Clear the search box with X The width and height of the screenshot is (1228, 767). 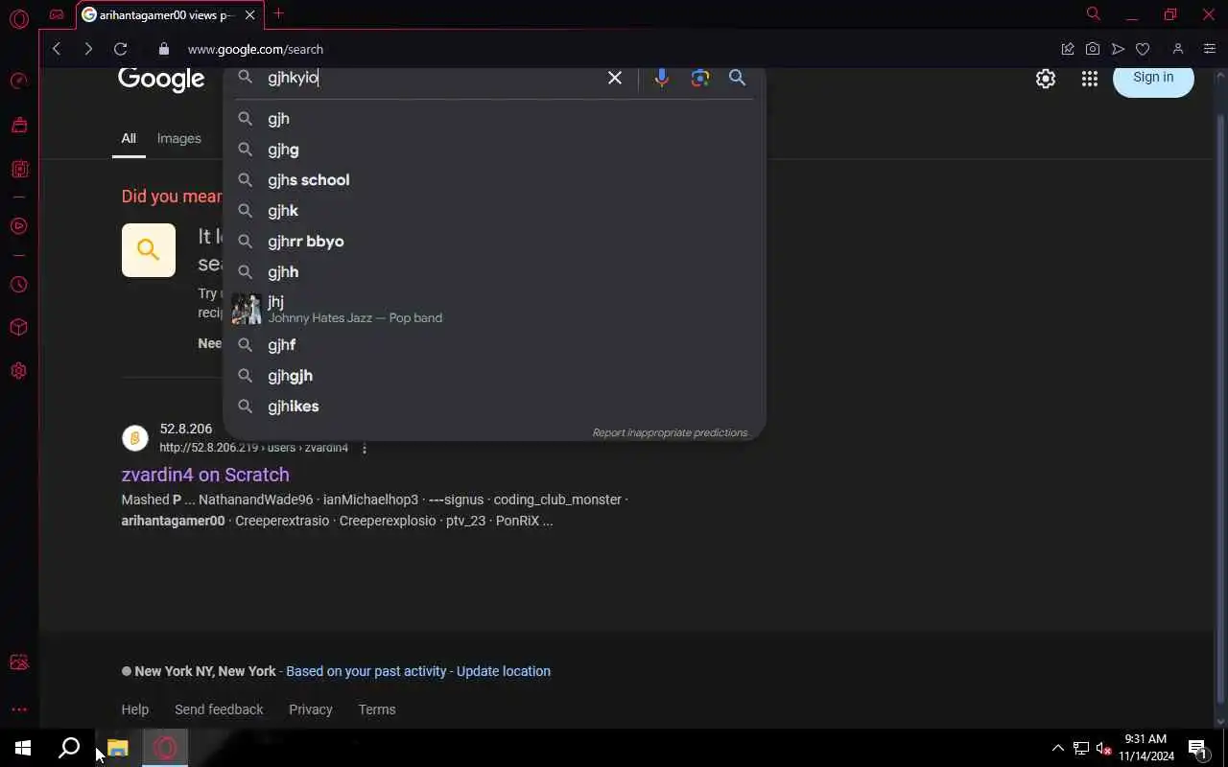click(615, 78)
